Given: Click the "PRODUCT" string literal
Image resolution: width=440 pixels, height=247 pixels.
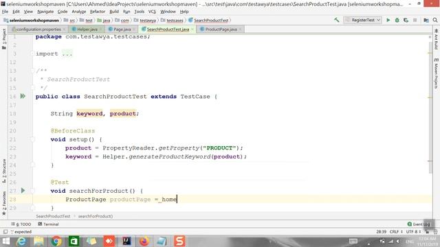Looking at the screenshot, I should (x=219, y=148).
